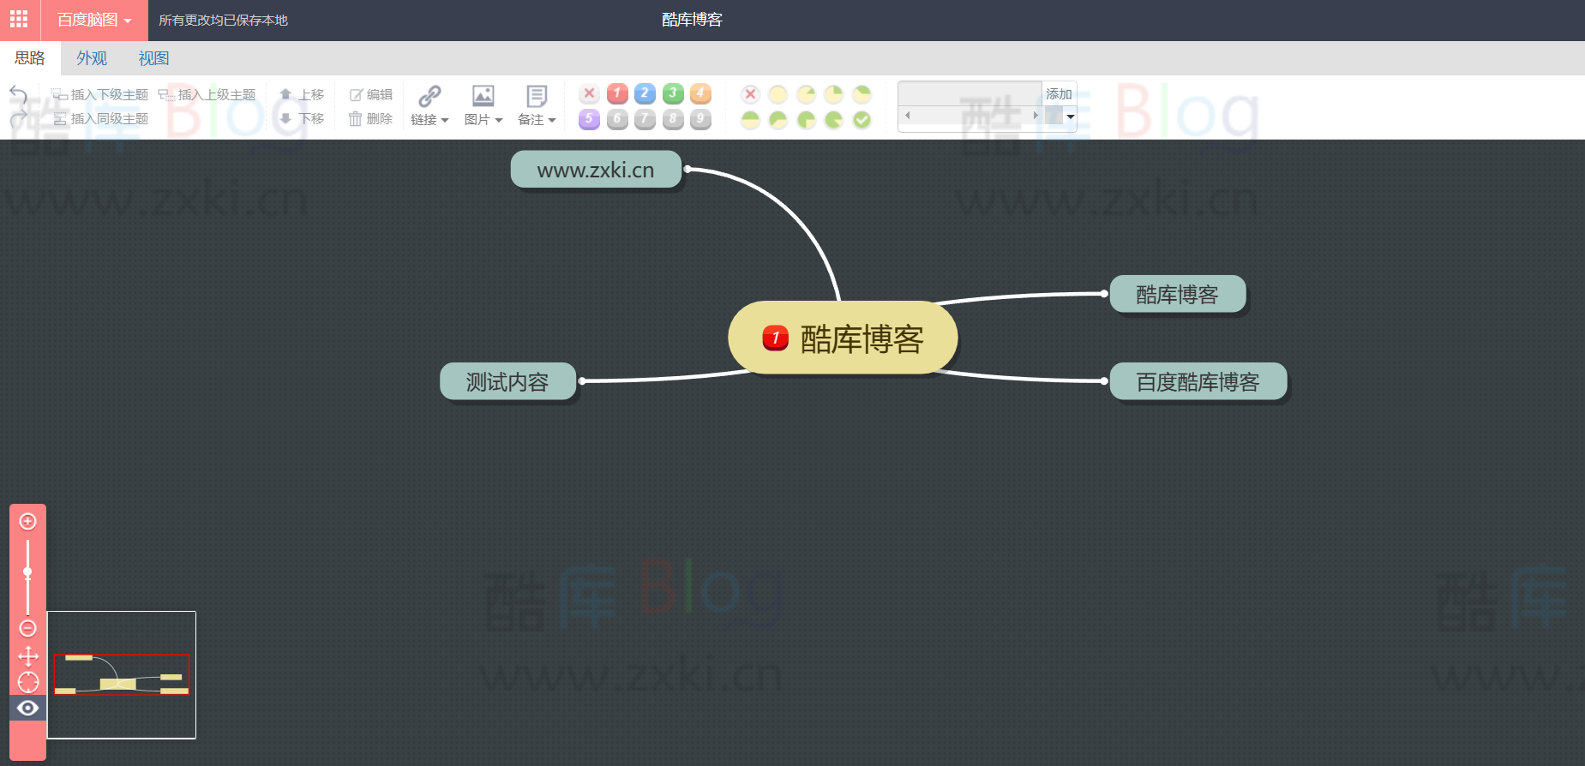
Task: Click the picture insert icon
Action: click(x=483, y=96)
